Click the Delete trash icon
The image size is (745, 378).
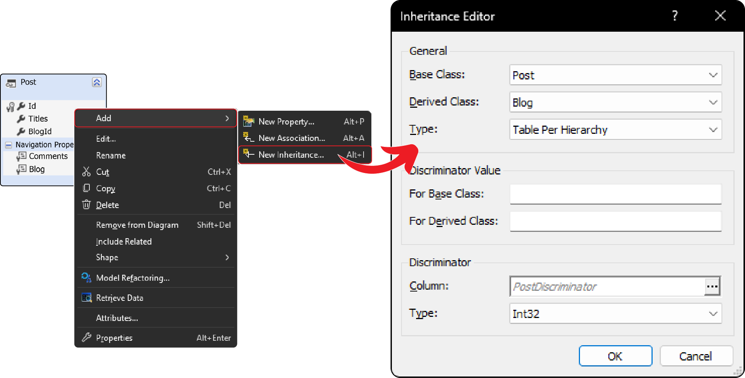click(86, 205)
